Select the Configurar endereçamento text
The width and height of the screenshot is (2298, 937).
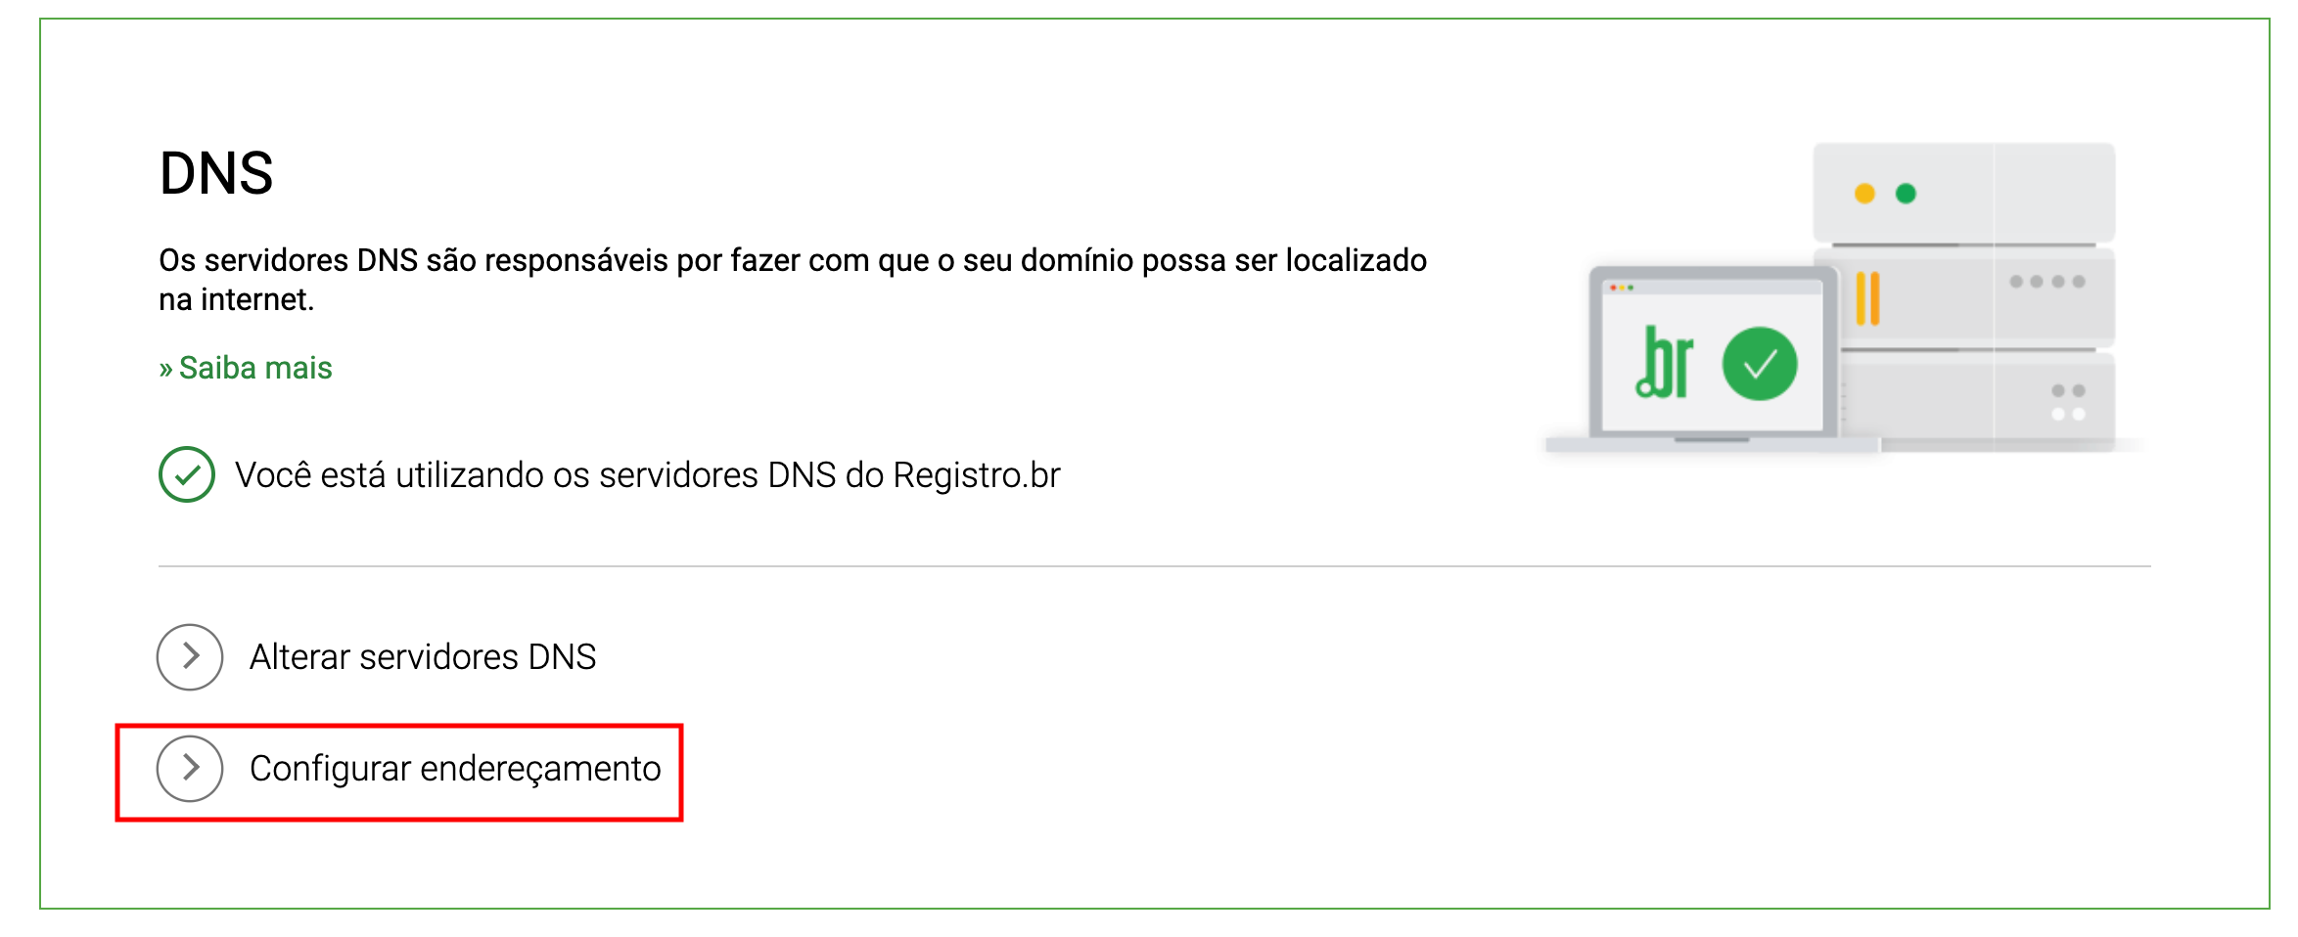[455, 769]
